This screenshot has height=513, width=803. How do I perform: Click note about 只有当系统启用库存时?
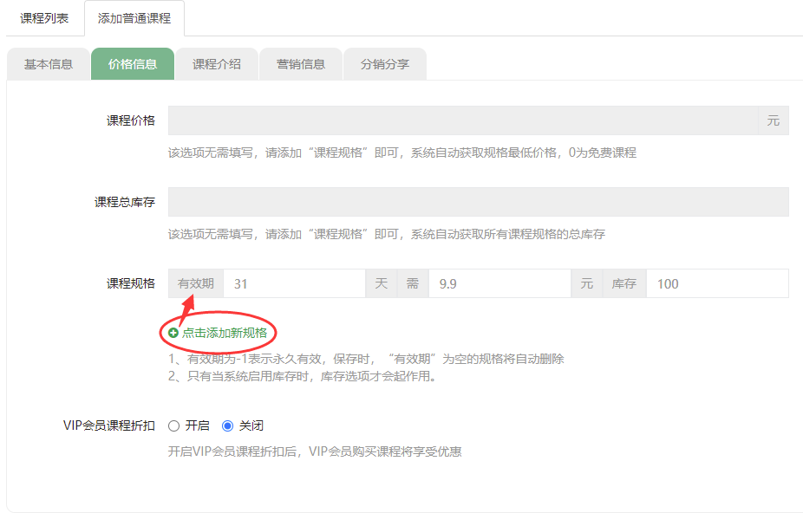[x=302, y=376]
